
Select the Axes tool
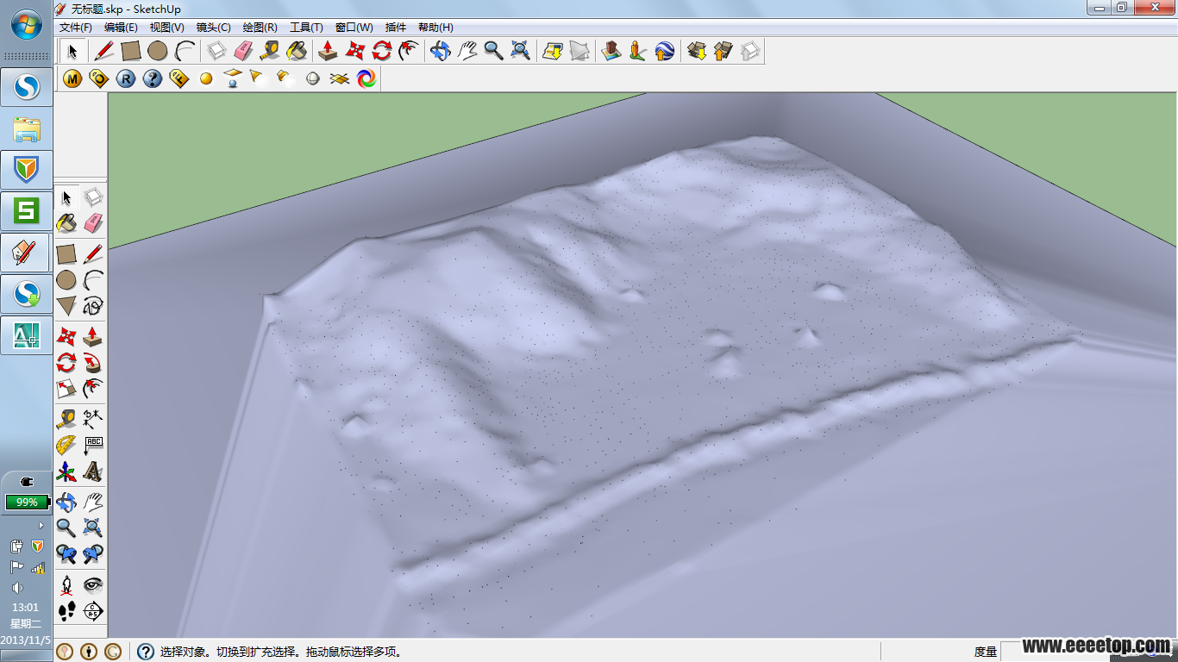tap(66, 472)
